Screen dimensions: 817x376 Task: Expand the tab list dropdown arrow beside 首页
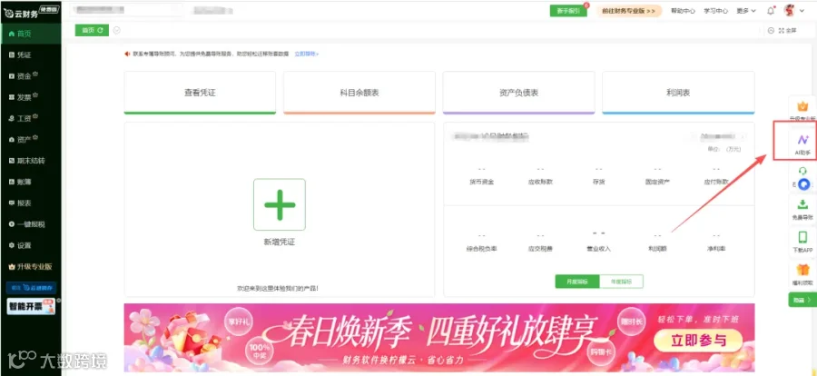pos(117,30)
